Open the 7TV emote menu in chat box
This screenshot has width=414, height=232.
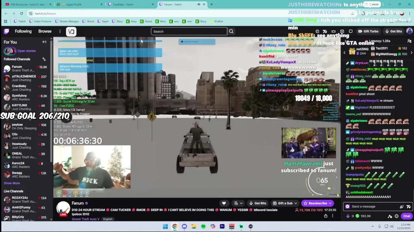click(x=409, y=207)
